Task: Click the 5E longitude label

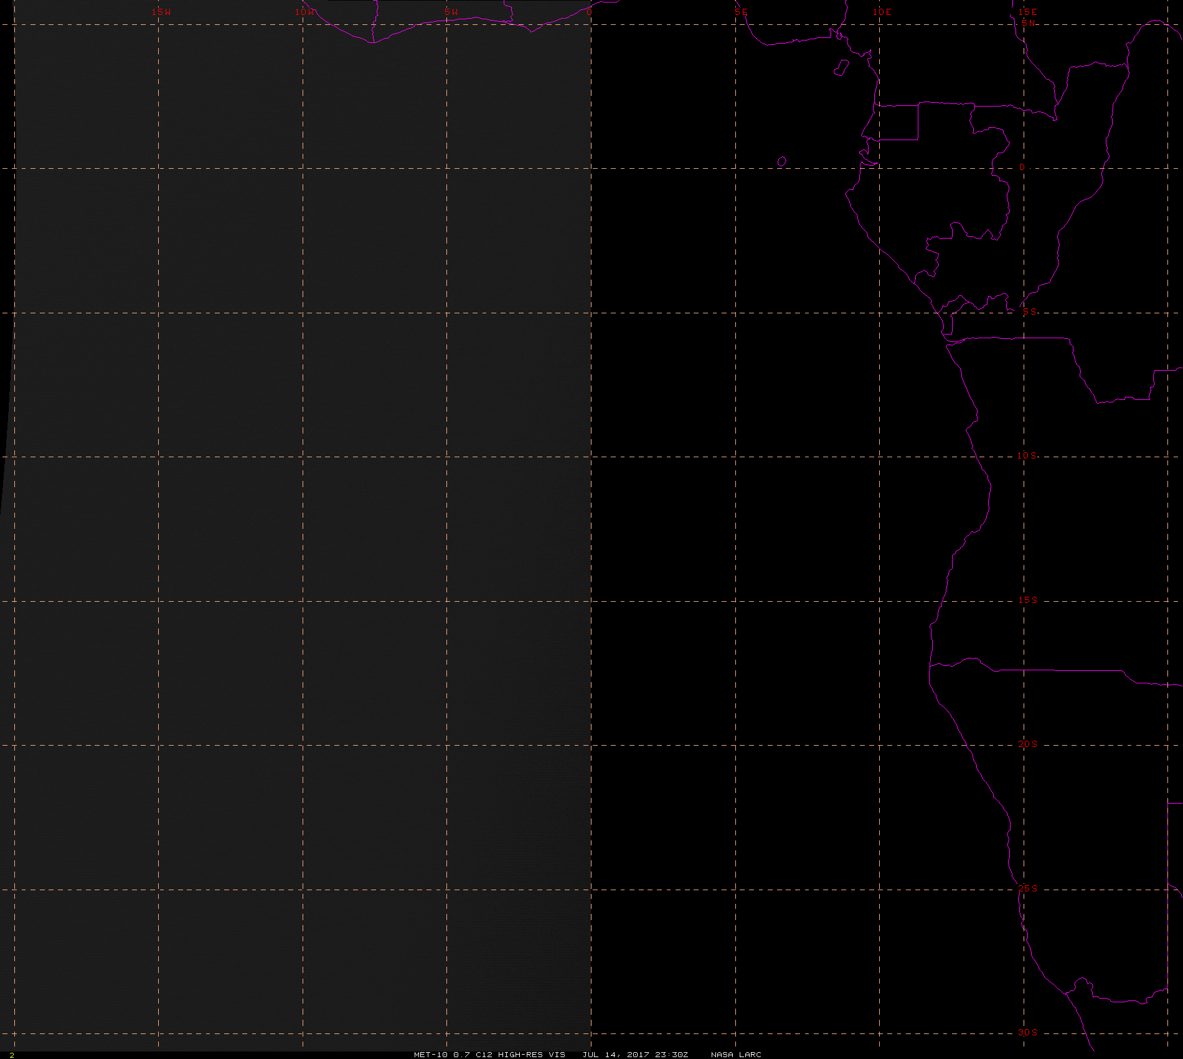Action: (741, 12)
